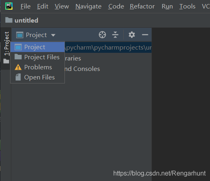Click the locate/scroll from source icon
Viewport: 210px width, 181px height.
tap(102, 35)
